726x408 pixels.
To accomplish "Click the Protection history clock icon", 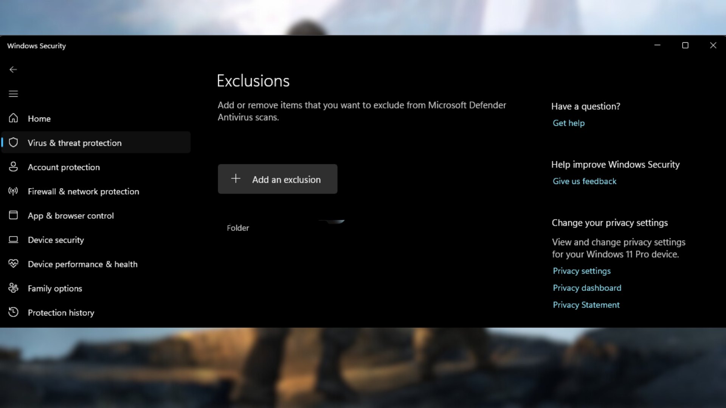I will (x=14, y=312).
